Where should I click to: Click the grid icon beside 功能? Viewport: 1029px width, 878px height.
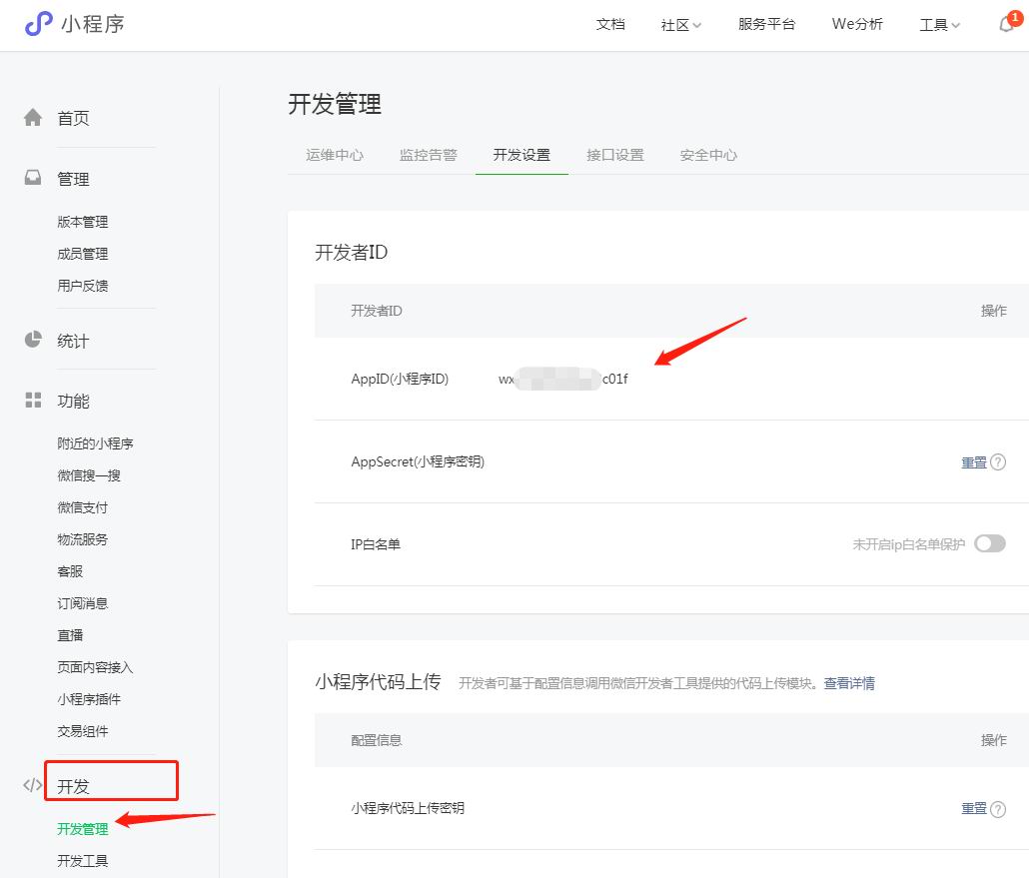[33, 401]
